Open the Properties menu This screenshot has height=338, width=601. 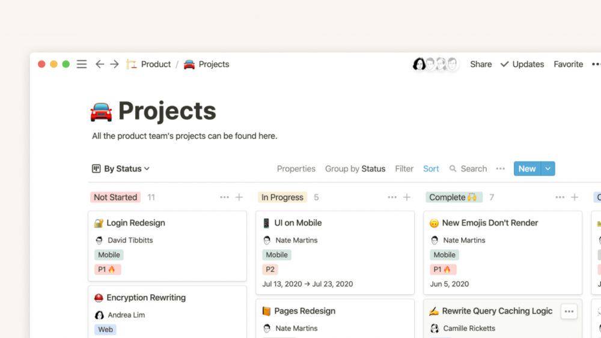(x=296, y=169)
